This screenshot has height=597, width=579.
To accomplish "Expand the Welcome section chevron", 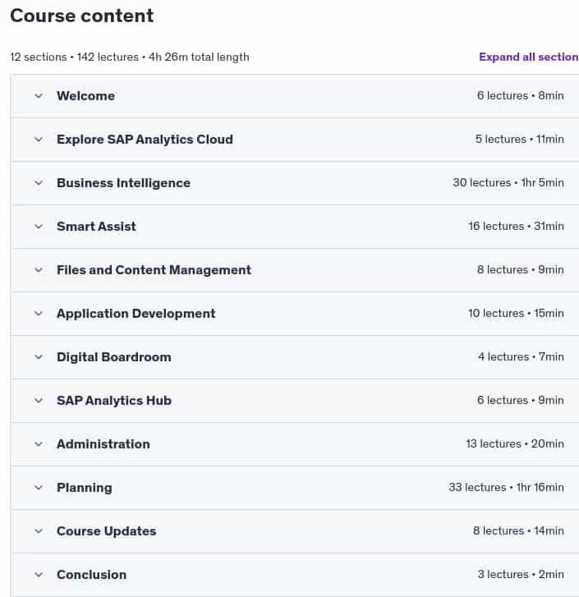I will (x=39, y=96).
